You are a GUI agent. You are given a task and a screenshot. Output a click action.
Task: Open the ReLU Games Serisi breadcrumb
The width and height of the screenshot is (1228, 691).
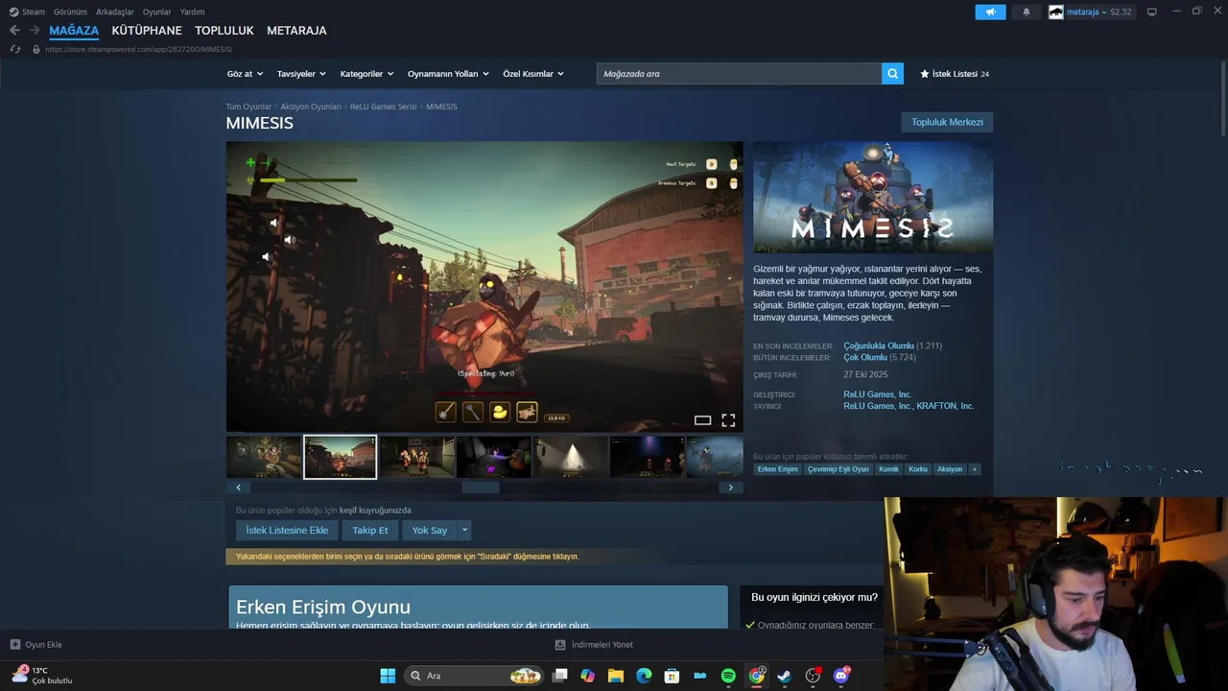(384, 107)
